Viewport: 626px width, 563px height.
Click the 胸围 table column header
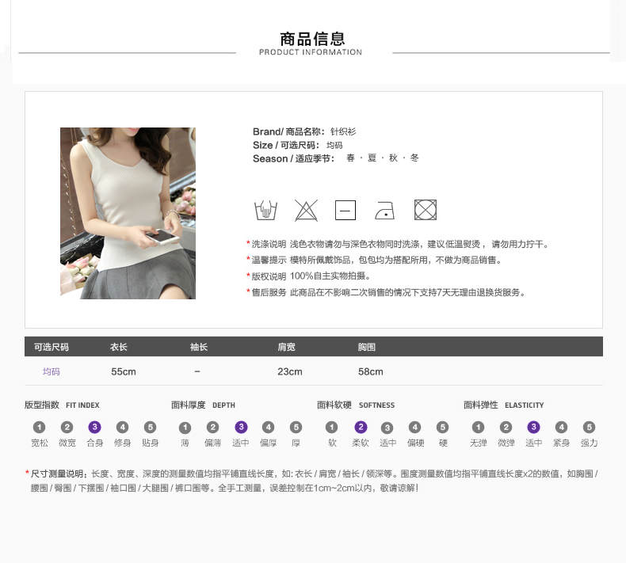coord(366,347)
